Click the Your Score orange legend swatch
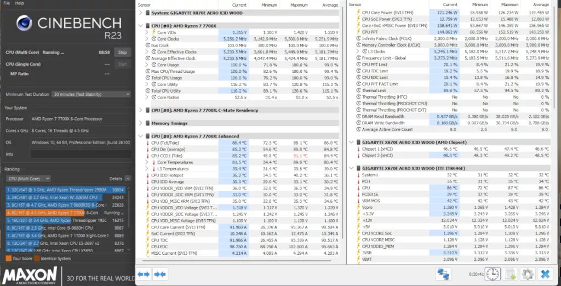The width and height of the screenshot is (561, 286). click(x=8, y=259)
